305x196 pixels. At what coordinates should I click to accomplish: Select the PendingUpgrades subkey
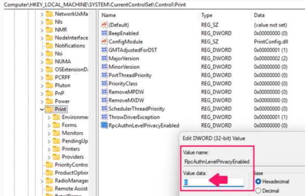75,141
